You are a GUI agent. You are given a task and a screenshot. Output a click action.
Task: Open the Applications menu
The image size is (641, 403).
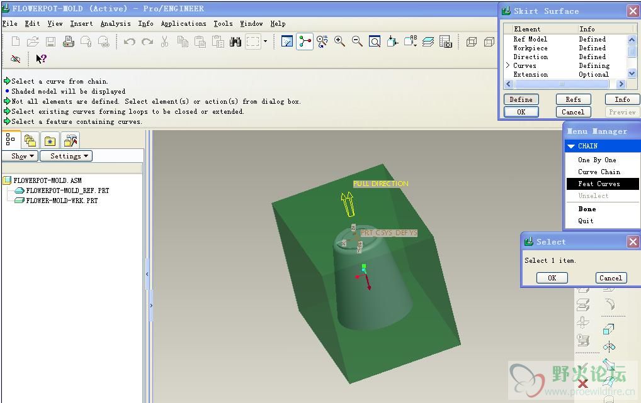184,24
